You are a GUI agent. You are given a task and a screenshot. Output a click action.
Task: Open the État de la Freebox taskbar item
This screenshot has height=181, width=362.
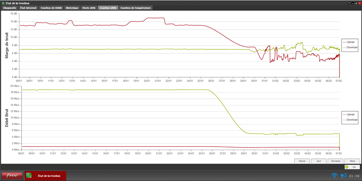tap(45, 176)
